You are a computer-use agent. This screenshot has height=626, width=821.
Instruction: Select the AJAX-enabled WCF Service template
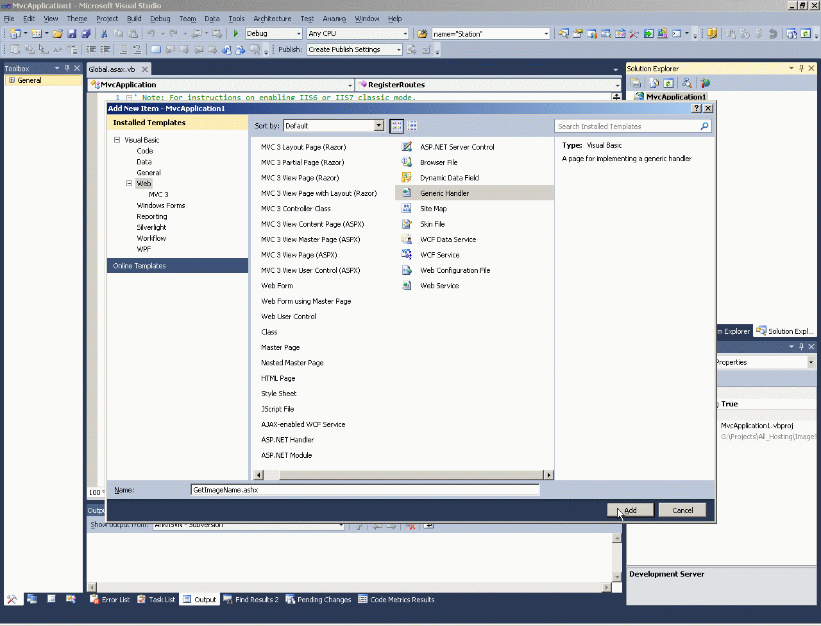pos(303,424)
